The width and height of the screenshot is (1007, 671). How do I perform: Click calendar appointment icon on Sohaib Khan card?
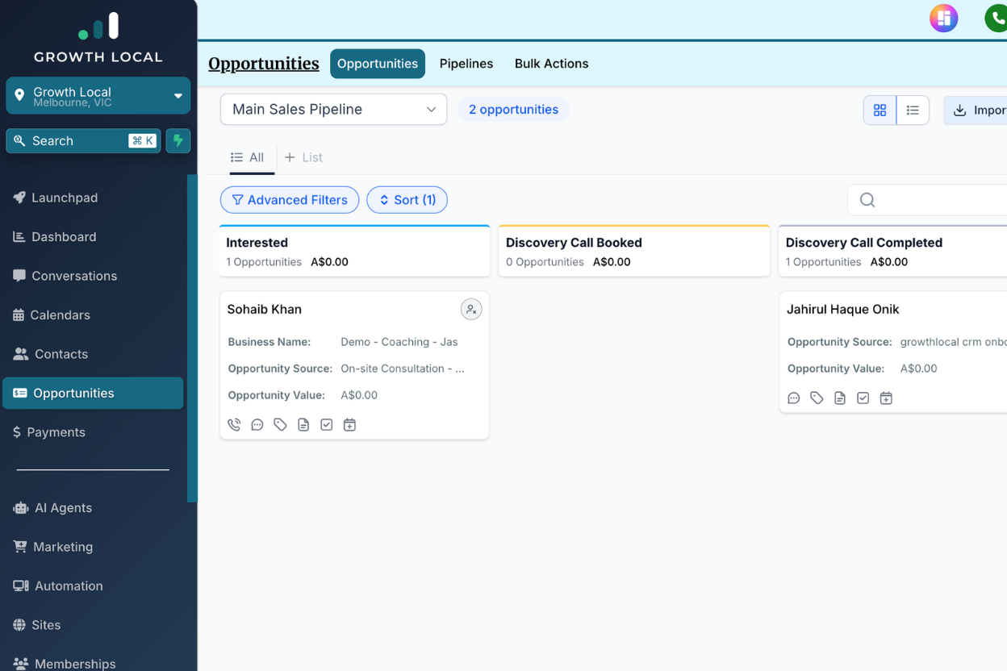point(349,425)
